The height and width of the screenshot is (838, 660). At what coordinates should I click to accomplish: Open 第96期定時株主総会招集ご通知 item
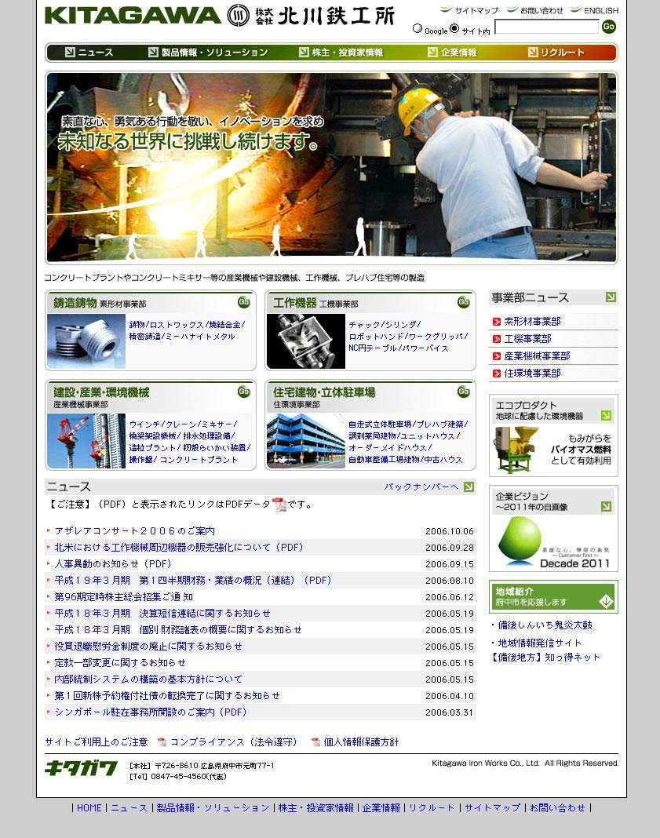[123, 597]
